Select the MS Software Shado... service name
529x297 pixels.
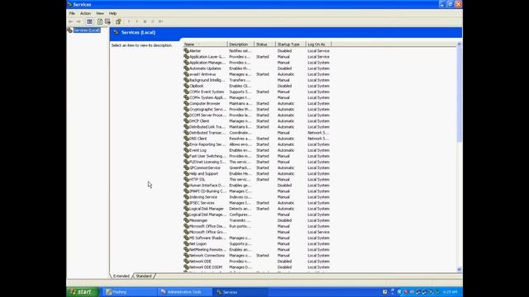pos(207,238)
